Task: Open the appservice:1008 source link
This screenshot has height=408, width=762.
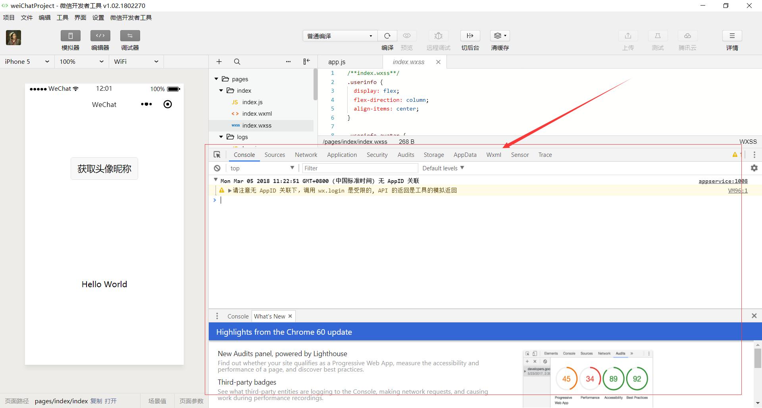Action: pyautogui.click(x=723, y=181)
